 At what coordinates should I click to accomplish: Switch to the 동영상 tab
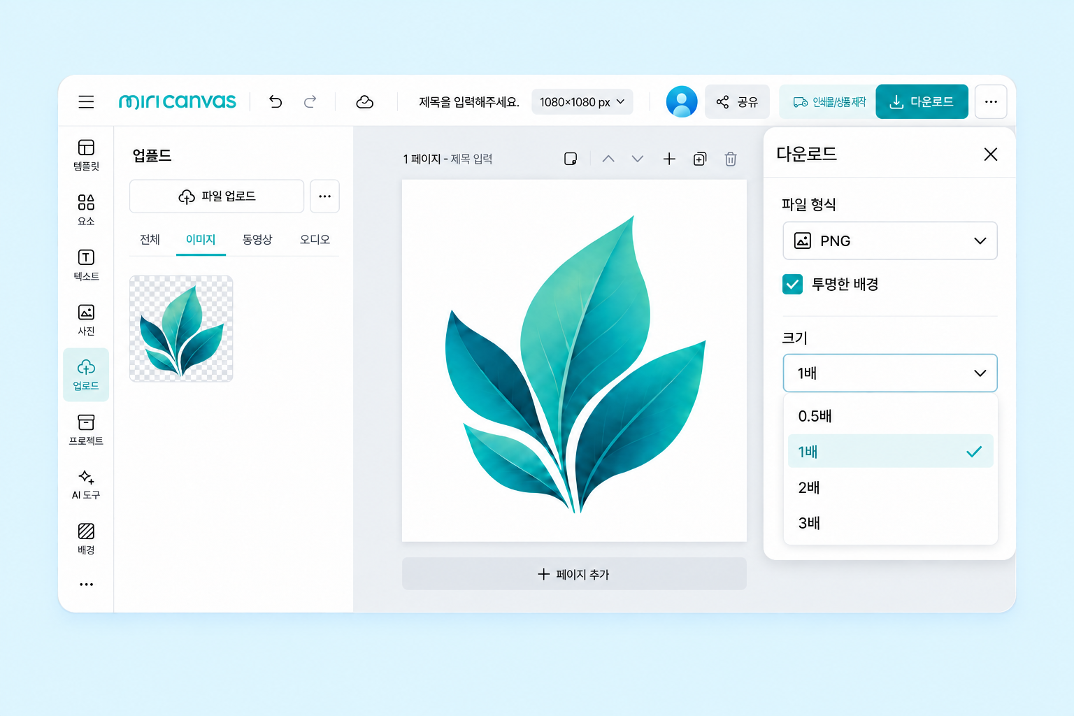(257, 240)
